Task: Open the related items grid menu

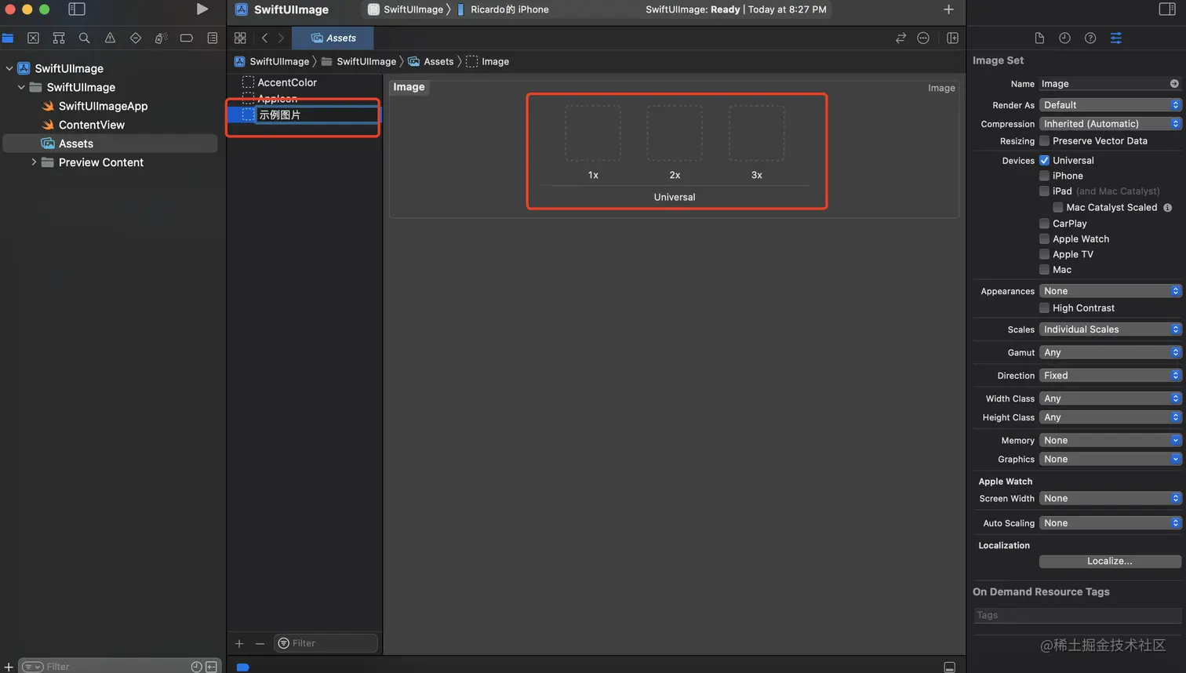Action: (240, 38)
